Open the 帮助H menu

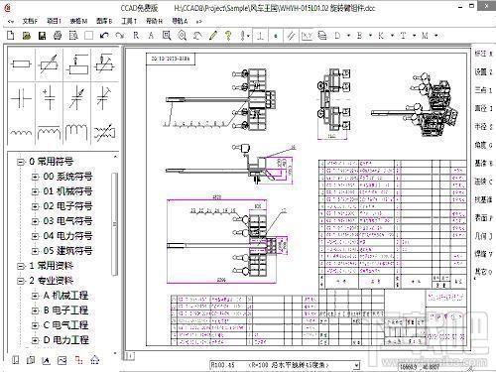[x=154, y=21]
